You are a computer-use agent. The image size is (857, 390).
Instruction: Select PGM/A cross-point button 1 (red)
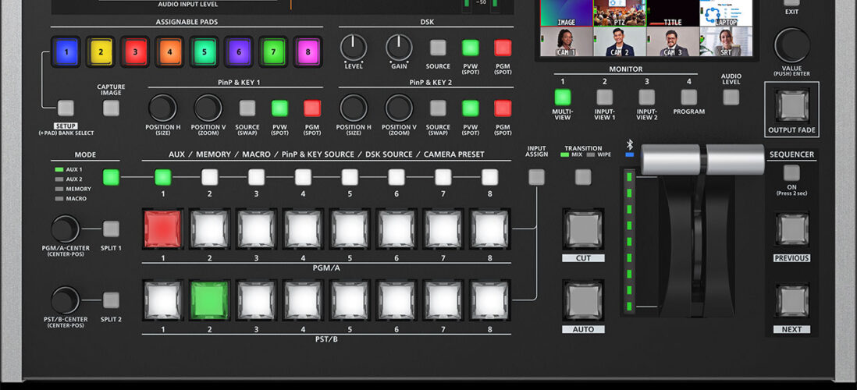click(162, 229)
